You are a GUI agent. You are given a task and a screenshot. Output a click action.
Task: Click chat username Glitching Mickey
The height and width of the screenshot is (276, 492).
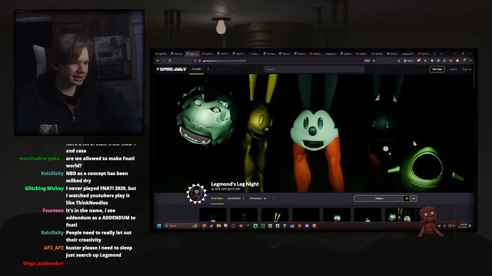[x=44, y=188]
